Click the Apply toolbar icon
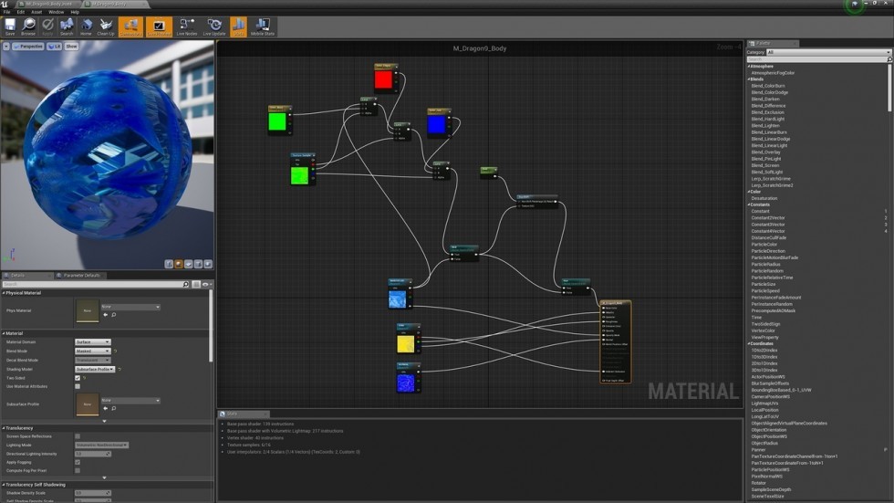This screenshot has height=503, width=894. point(47,26)
